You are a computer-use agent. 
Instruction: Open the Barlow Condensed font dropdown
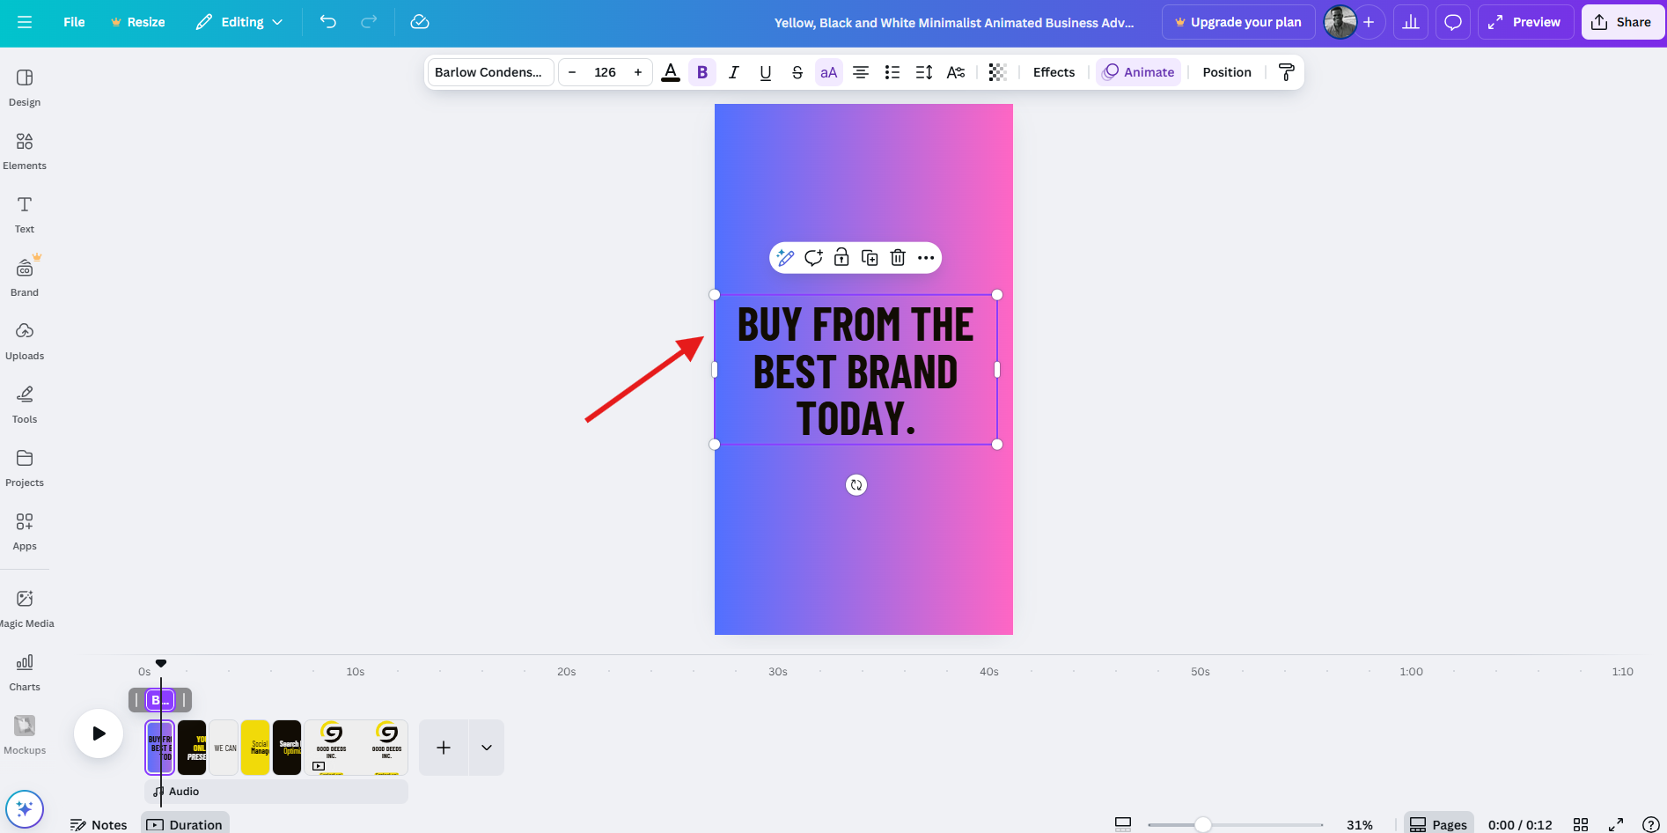coord(489,71)
